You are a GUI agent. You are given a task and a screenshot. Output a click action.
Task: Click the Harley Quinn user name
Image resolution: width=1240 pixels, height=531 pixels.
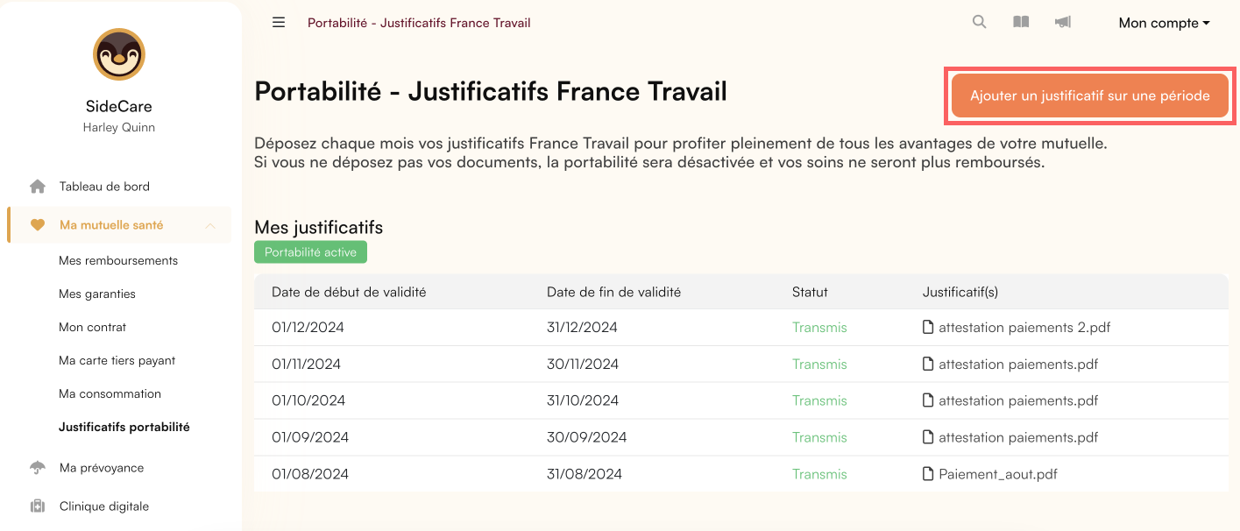(x=119, y=127)
